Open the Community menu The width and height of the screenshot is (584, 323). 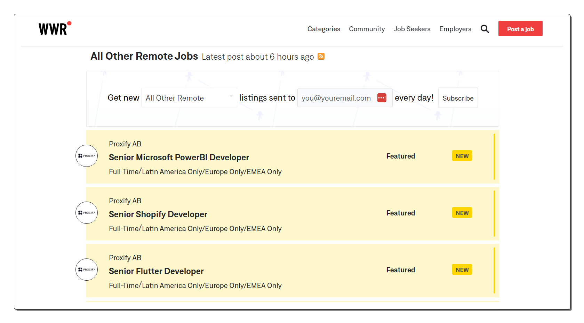(x=367, y=29)
